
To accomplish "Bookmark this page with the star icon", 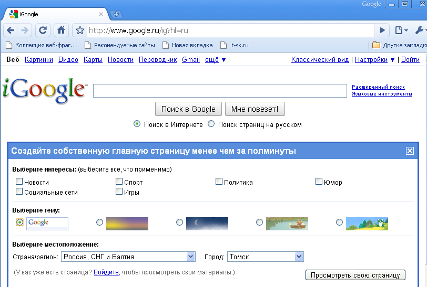I will [x=80, y=30].
